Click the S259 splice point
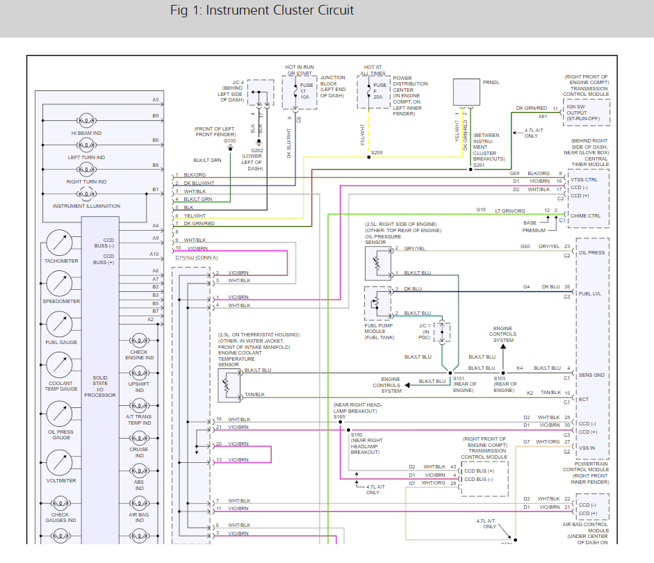The width and height of the screenshot is (654, 563). tap(369, 157)
